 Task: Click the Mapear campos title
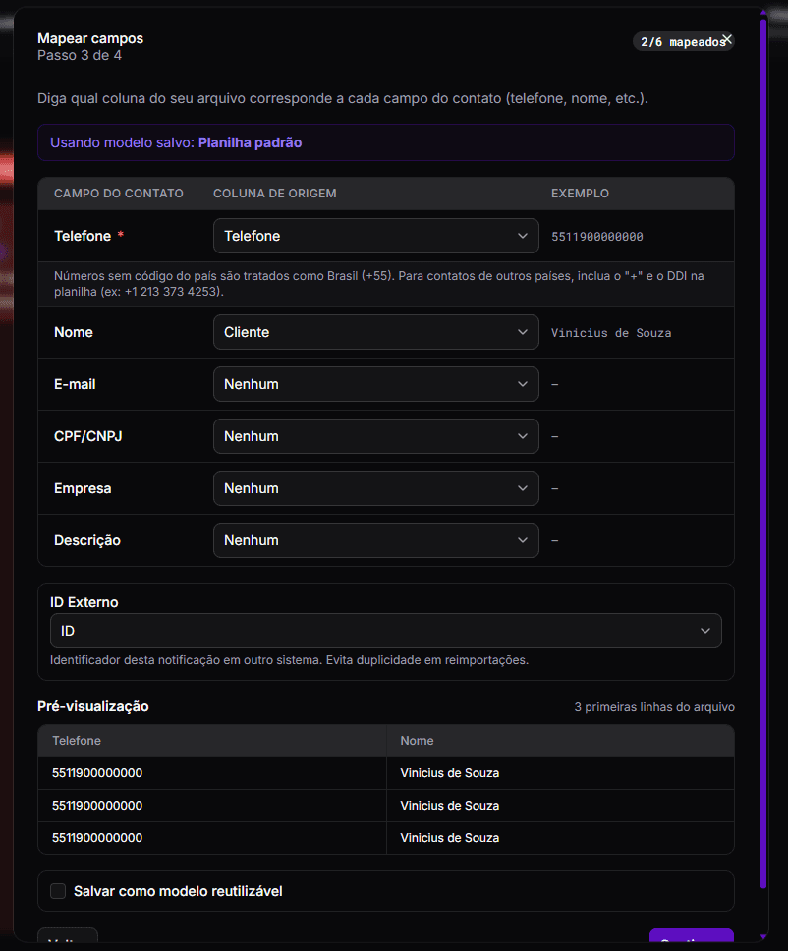point(90,38)
